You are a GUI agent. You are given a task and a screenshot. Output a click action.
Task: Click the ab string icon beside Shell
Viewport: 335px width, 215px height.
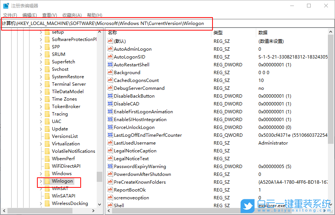110,205
